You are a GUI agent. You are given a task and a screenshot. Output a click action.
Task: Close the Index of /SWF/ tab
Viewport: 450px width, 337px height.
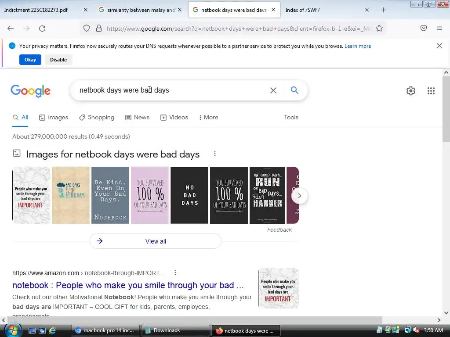(367, 10)
